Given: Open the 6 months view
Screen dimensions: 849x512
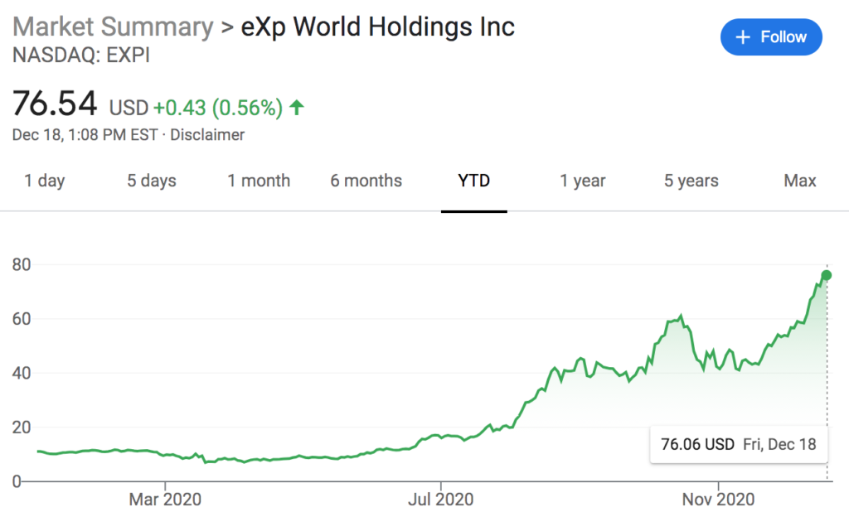Looking at the screenshot, I should [x=366, y=181].
